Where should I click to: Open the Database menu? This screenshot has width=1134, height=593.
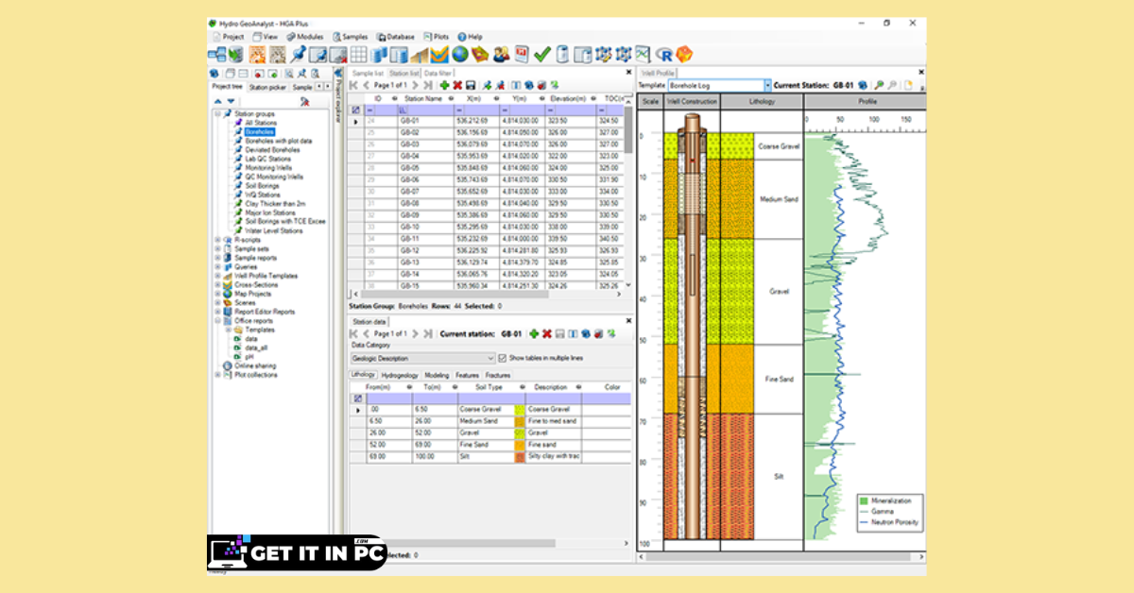394,36
